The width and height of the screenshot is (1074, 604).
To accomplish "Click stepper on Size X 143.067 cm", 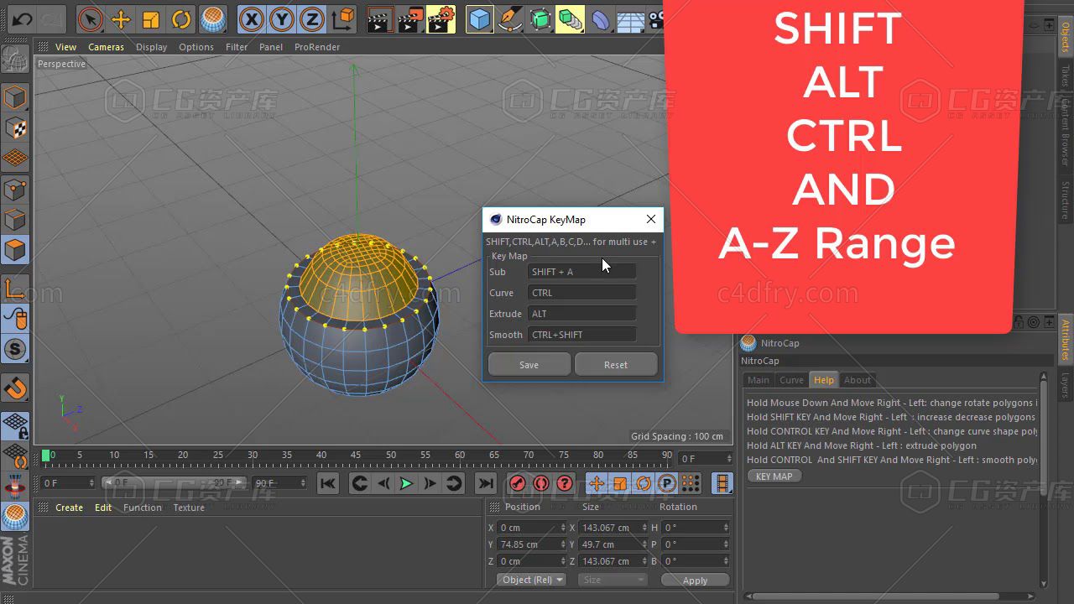I will point(644,528).
